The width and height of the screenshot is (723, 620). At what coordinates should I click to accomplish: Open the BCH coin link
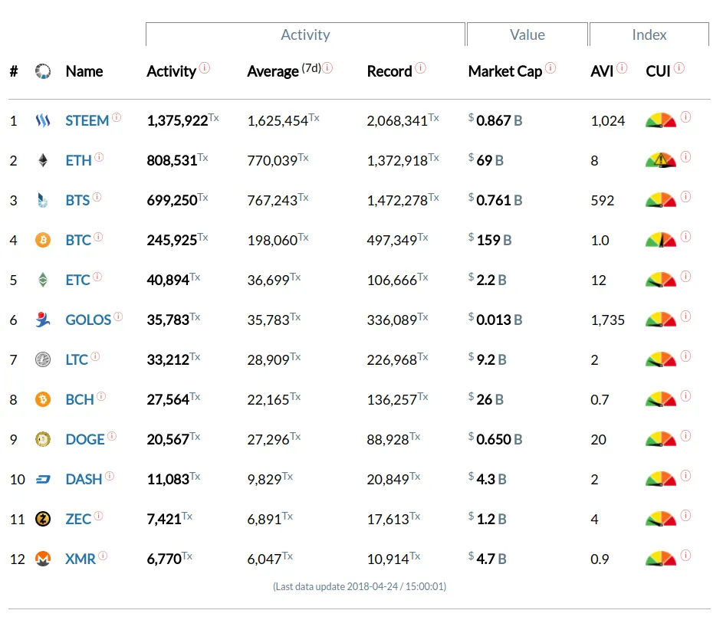[x=80, y=399]
